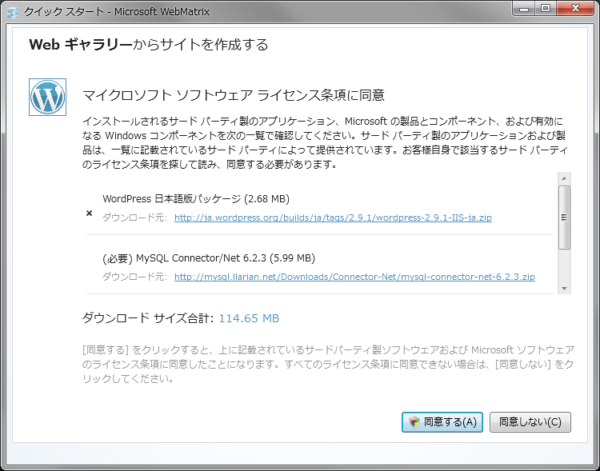The height and width of the screenshot is (471, 600).
Task: Open the wordpress-2.9.1-IIS-ja.zip download link
Action: [333, 218]
